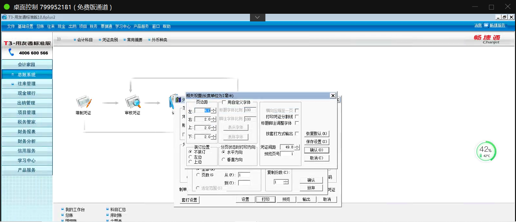Click the 预览页号 input field
Screen dimensions: 516x222
(x=287, y=154)
